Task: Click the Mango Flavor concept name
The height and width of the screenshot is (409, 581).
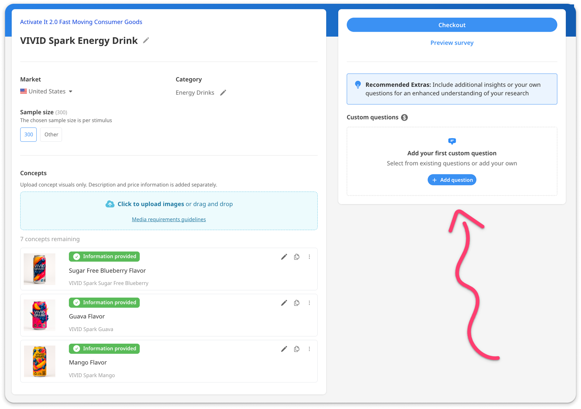Action: (x=88, y=362)
